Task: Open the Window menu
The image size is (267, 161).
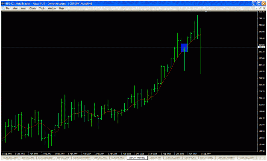Action: tap(52, 8)
